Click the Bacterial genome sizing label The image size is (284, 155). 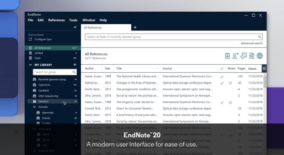click(52, 79)
